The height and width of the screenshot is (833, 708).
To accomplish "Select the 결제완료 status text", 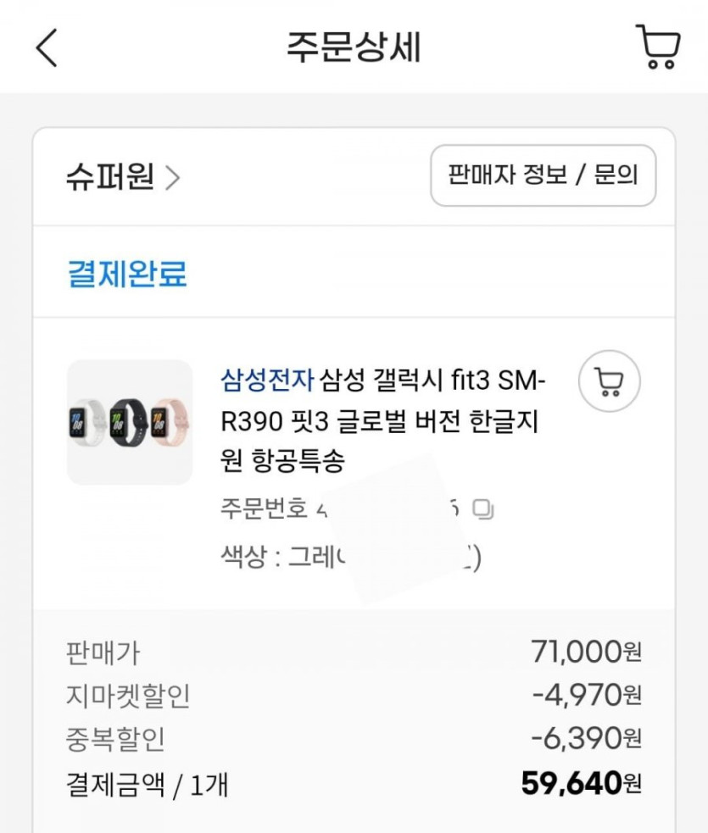I will point(127,275).
